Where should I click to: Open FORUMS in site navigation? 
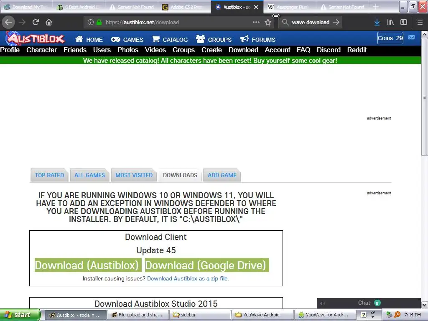coord(257,39)
